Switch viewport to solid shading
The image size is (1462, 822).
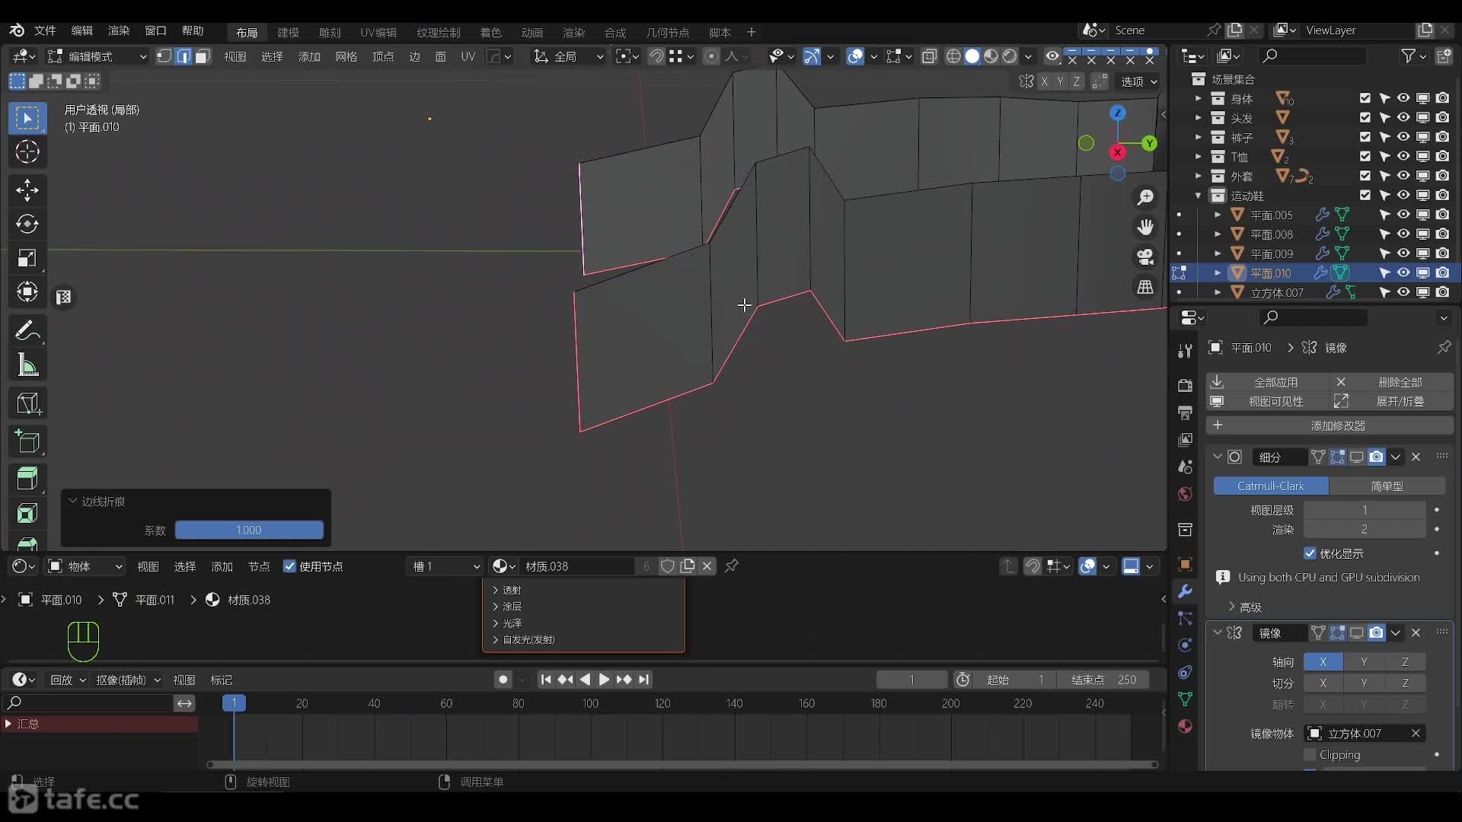tap(972, 56)
